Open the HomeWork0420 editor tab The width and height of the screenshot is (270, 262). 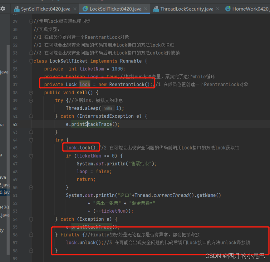250,9
